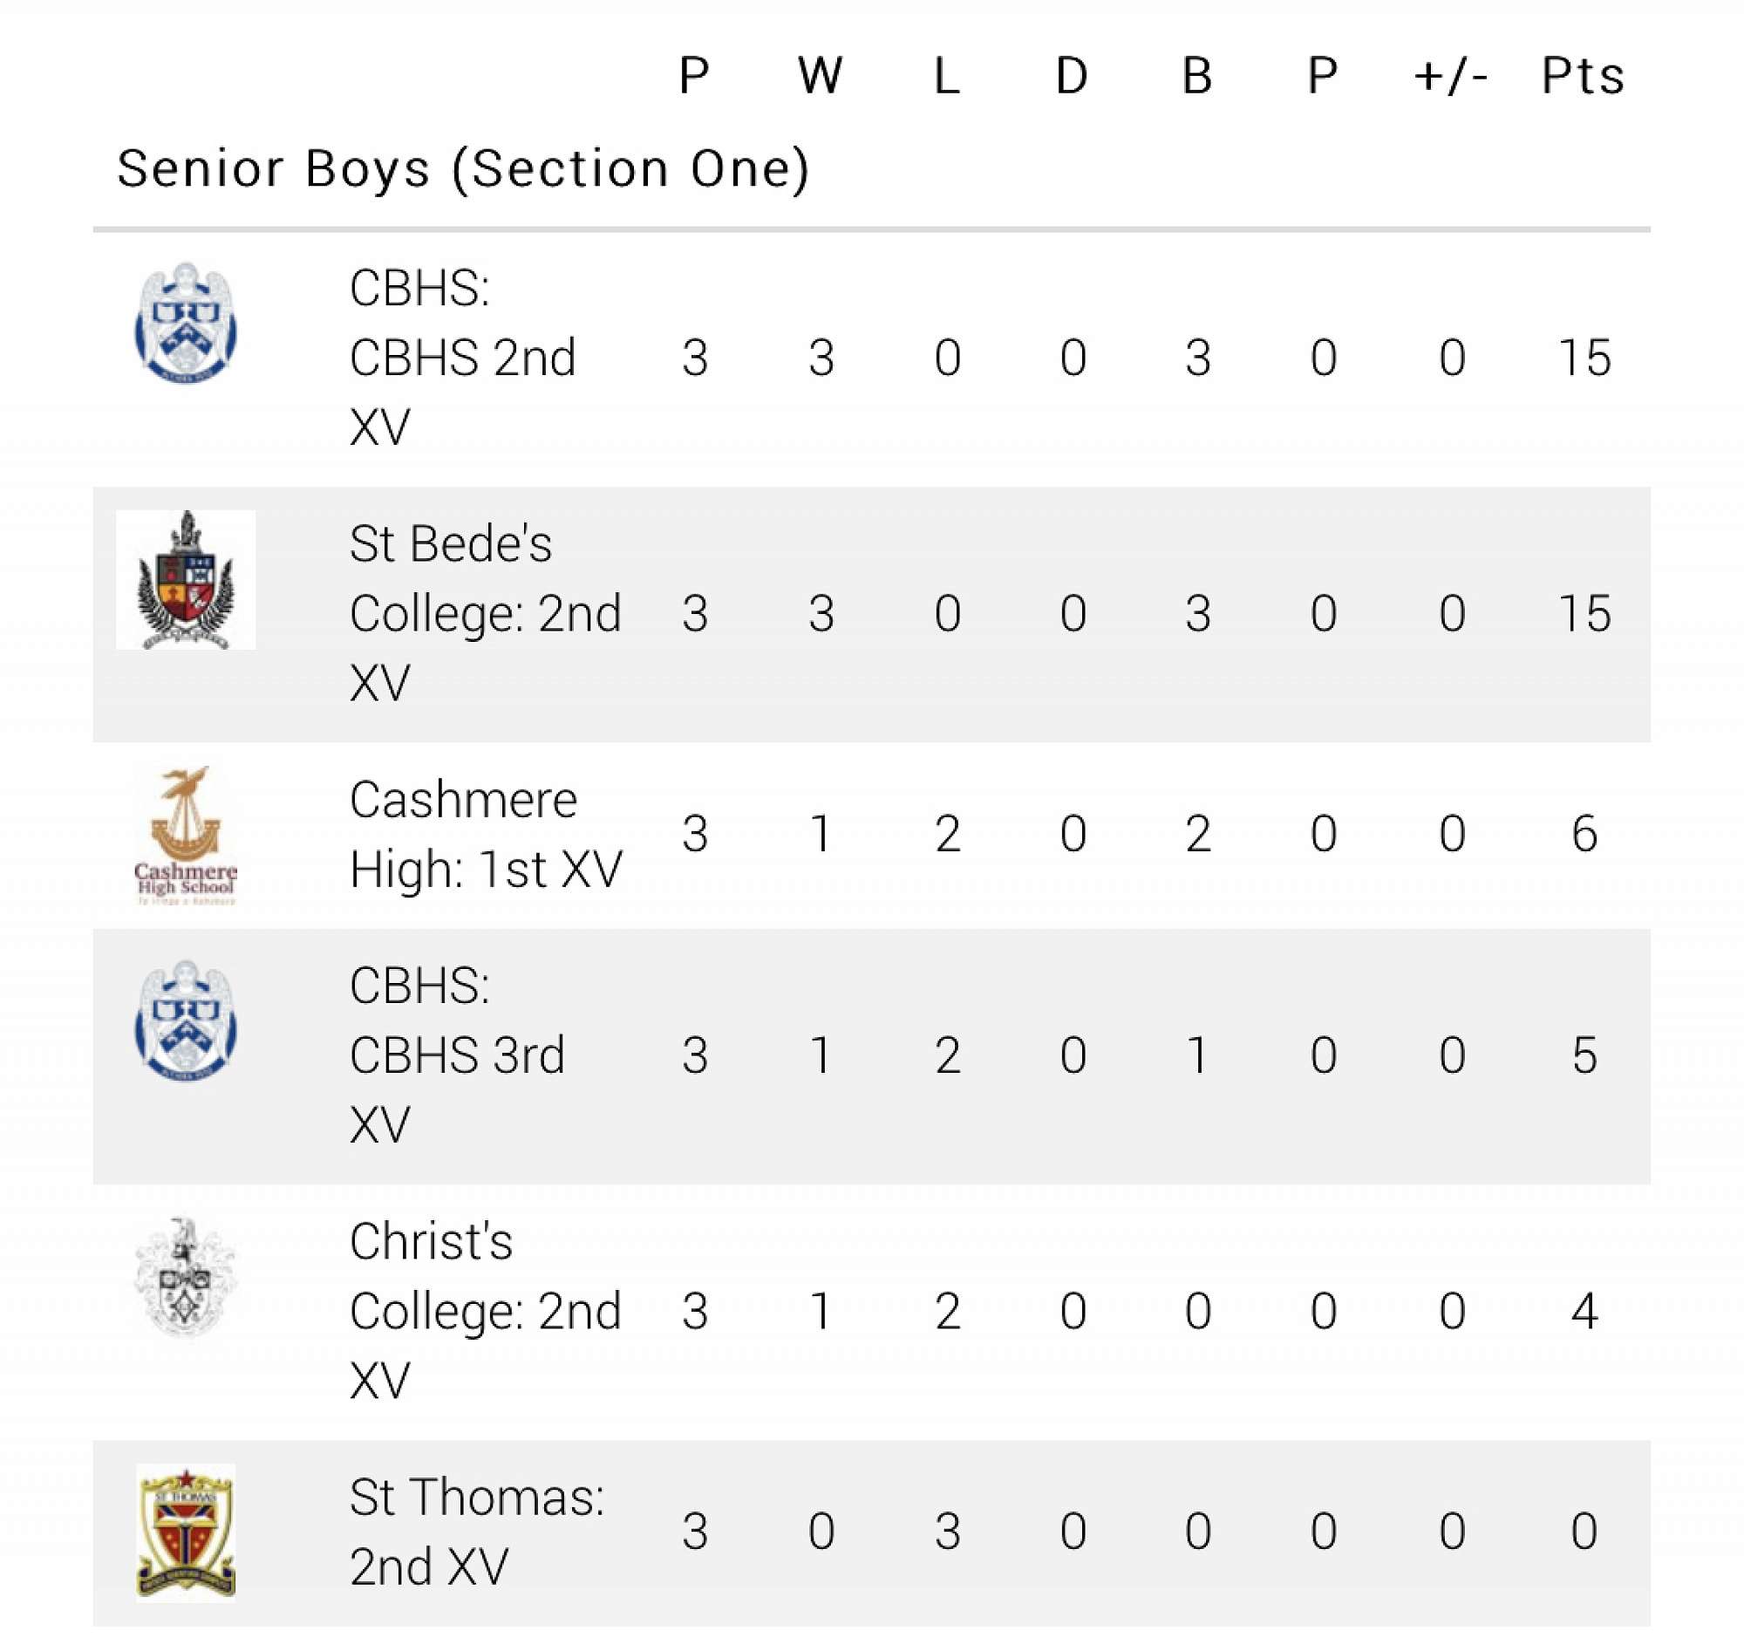Click the L losses column header
1744x1645 pixels.
947,76
